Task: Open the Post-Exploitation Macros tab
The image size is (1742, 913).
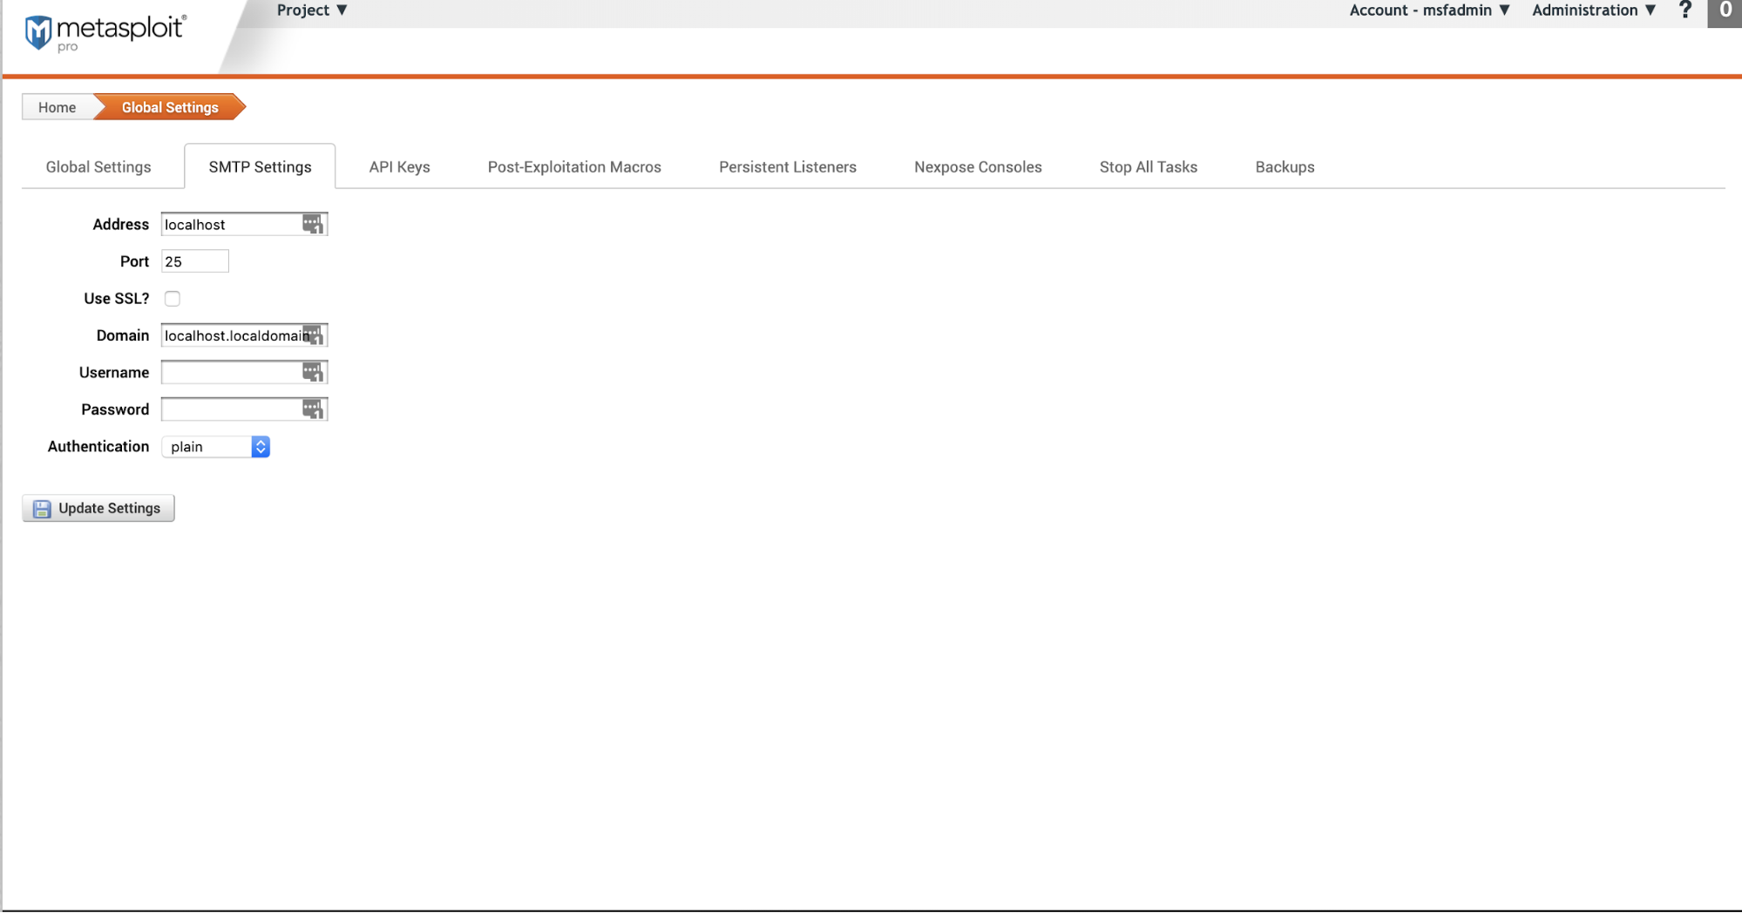Action: pos(574,167)
